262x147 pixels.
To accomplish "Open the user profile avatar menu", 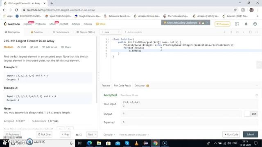I will 255,24.
